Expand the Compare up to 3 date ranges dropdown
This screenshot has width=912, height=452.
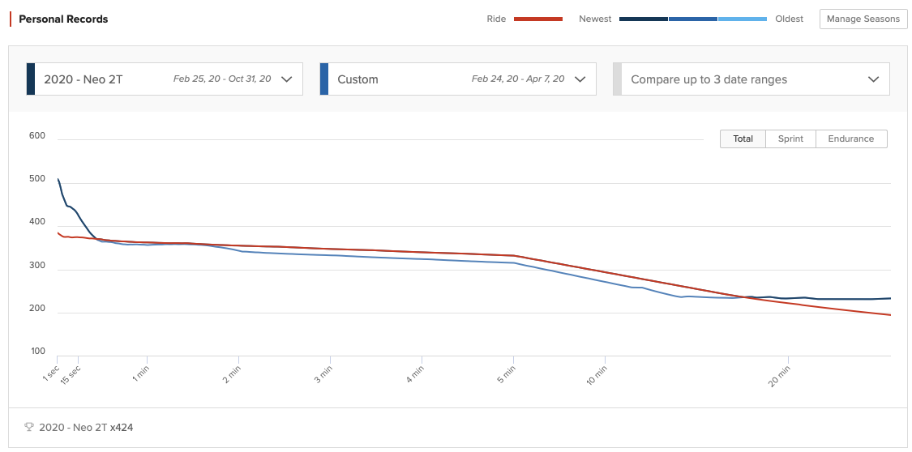[873, 79]
